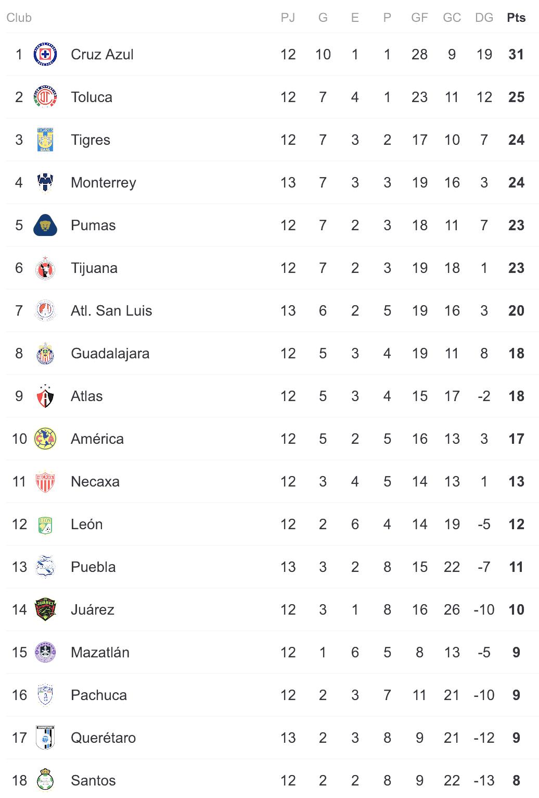Click the DG column header
Viewport: 539px width, 798px height.
tap(484, 18)
